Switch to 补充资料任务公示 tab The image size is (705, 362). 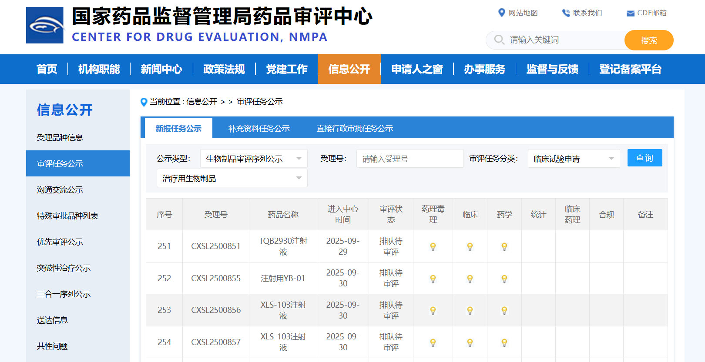click(259, 129)
